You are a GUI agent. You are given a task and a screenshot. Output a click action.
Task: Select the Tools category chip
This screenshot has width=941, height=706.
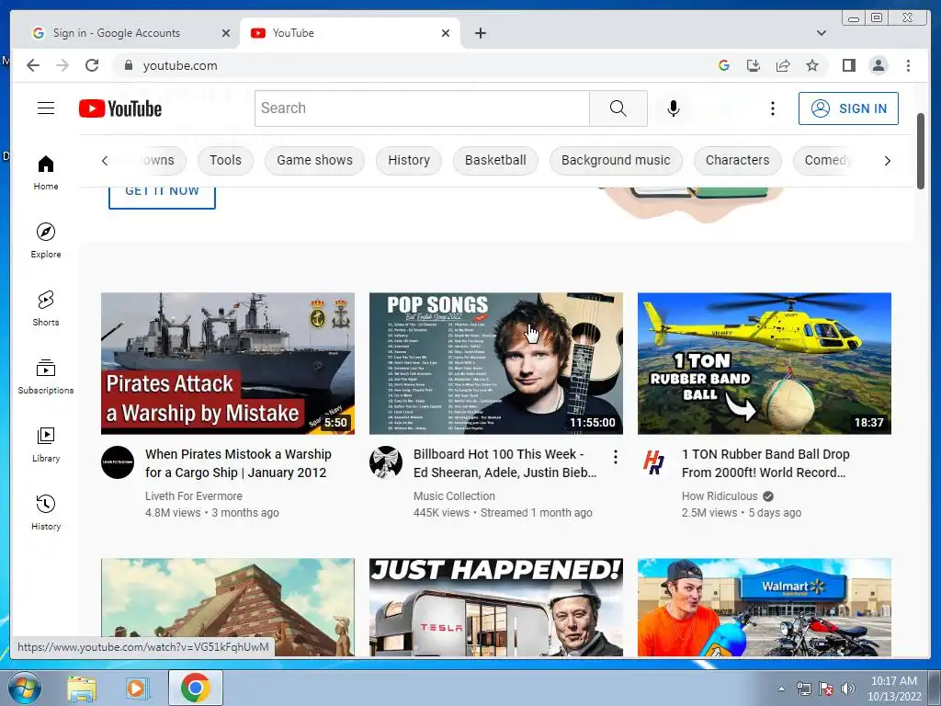(225, 160)
